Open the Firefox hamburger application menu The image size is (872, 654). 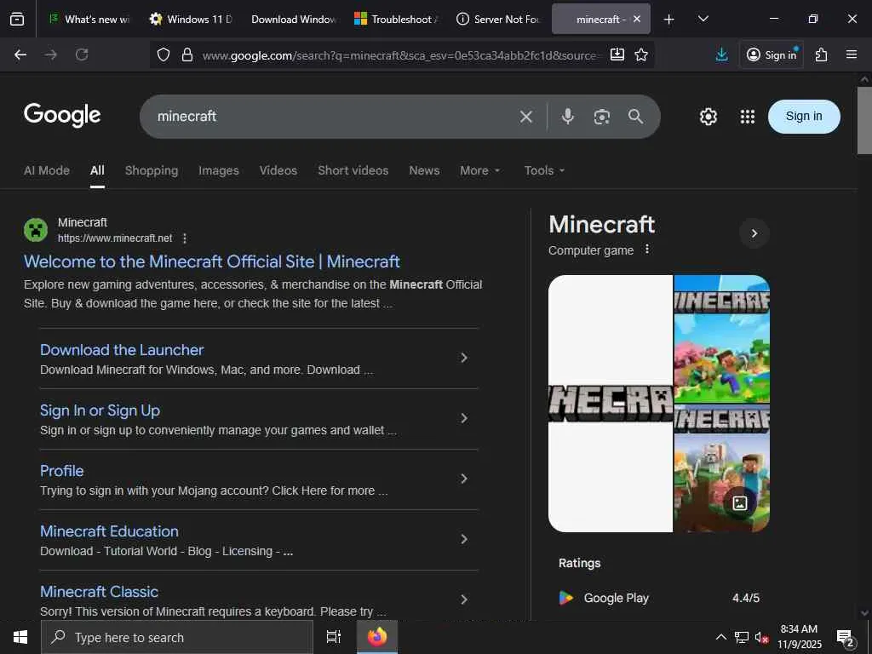click(x=852, y=54)
